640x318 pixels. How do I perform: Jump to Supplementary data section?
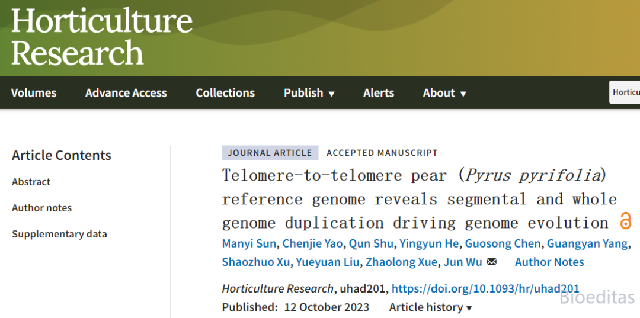[59, 234]
